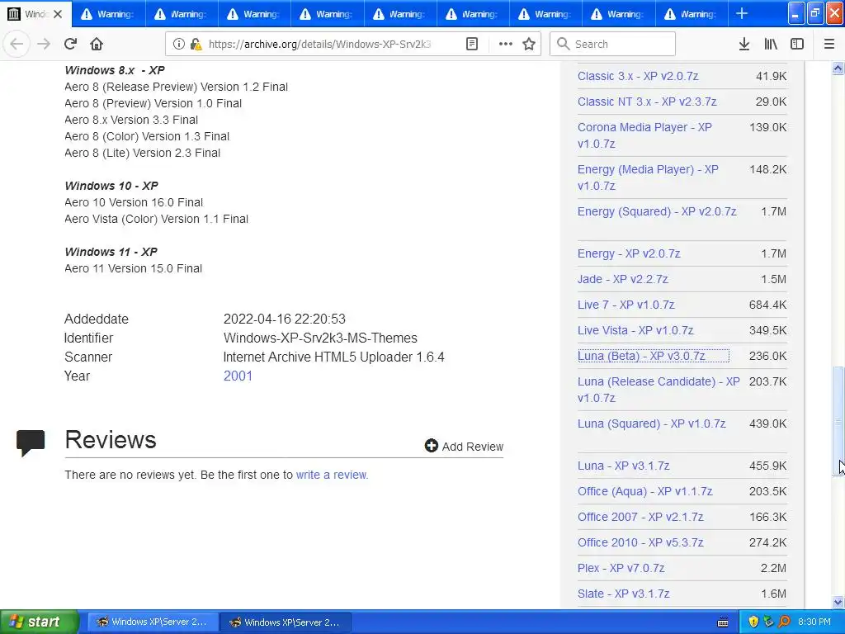Image resolution: width=845 pixels, height=634 pixels.
Task: Download Energy - XP v2.0.7z
Action: pyautogui.click(x=629, y=253)
